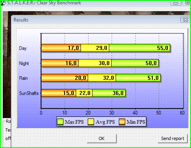Close the Results dialog
This screenshot has width=191, height=148.
coord(185,20)
